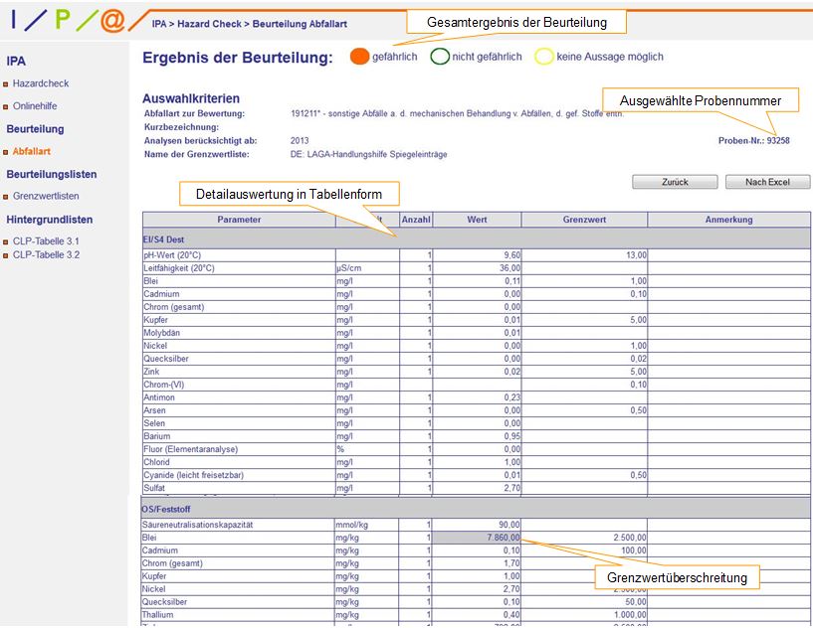Click the Thallium parameter cell
Image resolution: width=813 pixels, height=628 pixels.
click(238, 615)
